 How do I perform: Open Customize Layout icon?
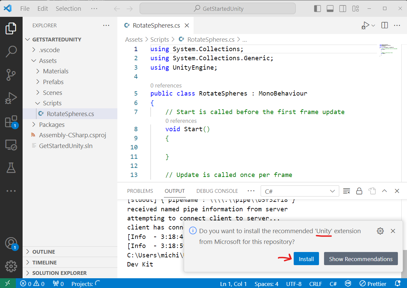pos(355,8)
